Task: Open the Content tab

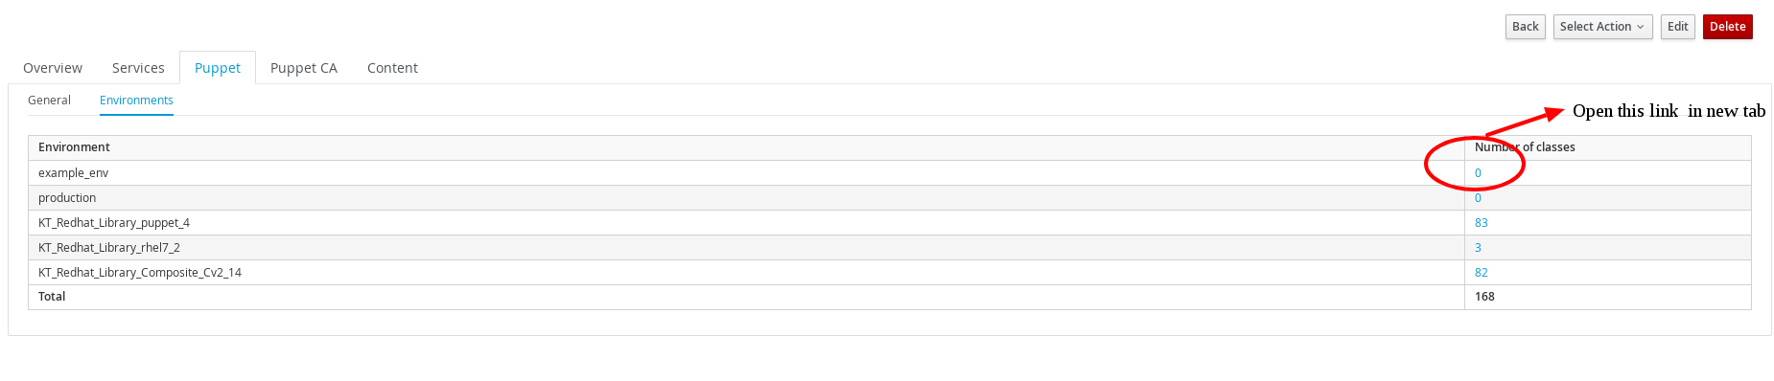Action: point(392,68)
